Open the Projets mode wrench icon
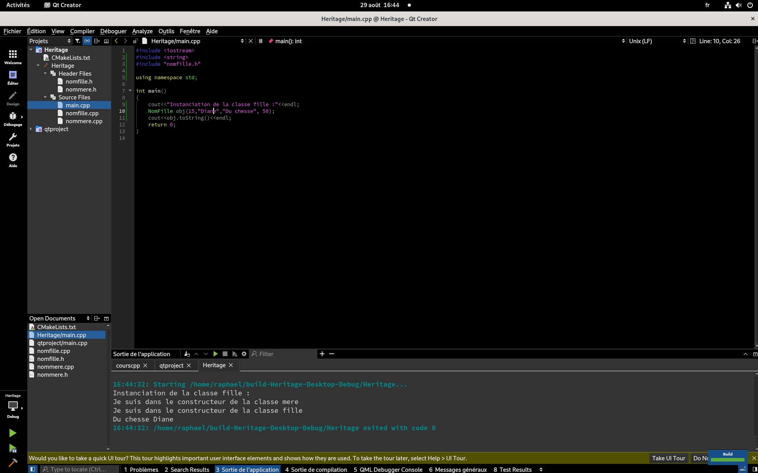758x473 pixels. click(x=13, y=139)
